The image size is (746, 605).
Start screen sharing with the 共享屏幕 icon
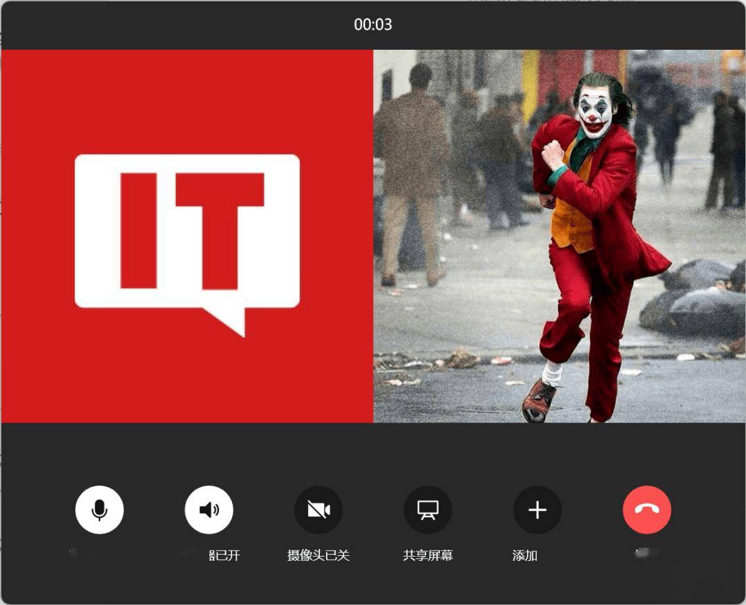coord(428,510)
